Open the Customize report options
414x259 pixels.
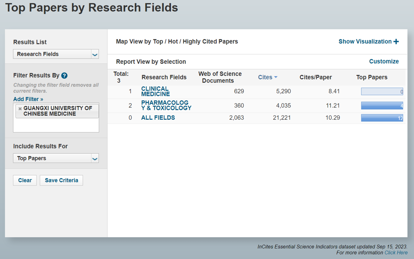tap(384, 61)
